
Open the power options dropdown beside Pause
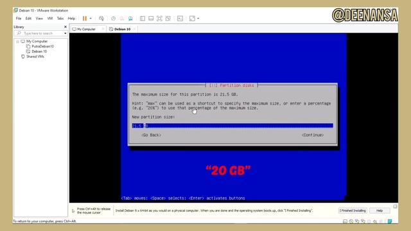(x=91, y=19)
